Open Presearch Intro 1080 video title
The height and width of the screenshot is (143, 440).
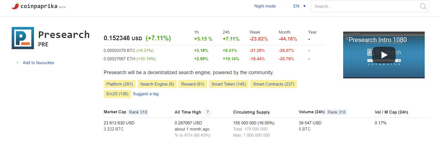[x=378, y=40]
